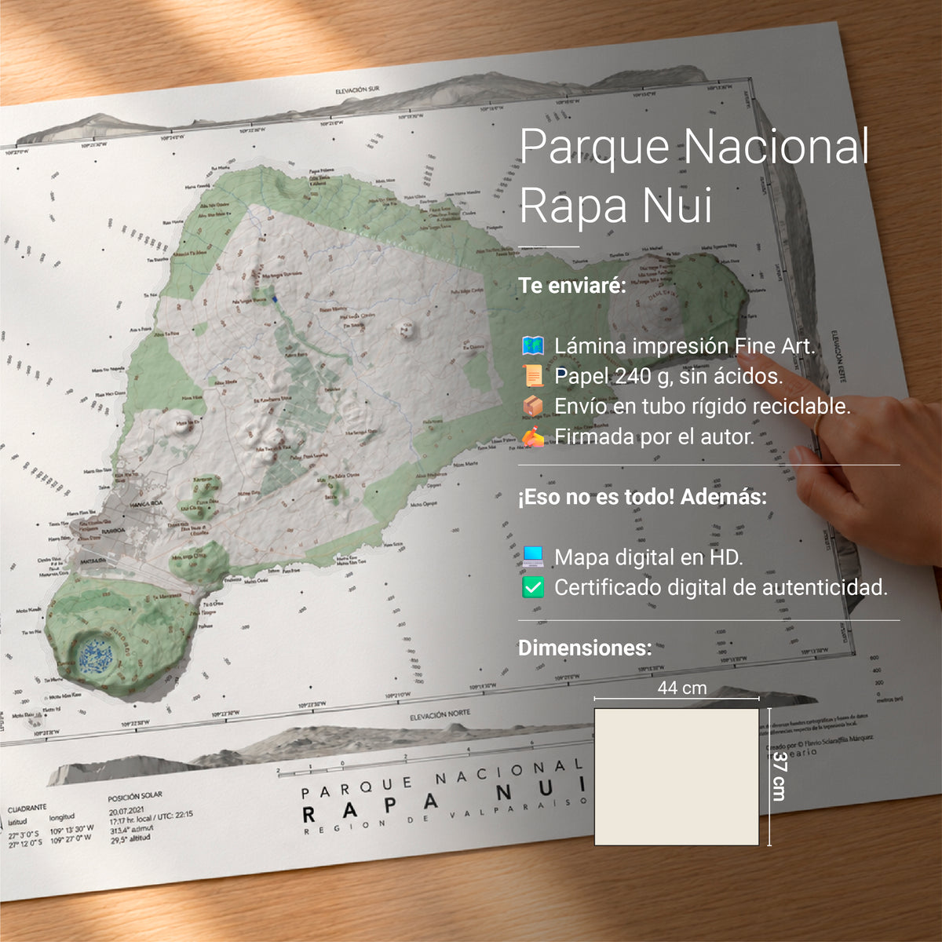Click the green checkmark beside Certificado digital
Image resolution: width=942 pixels, height=942 pixels.
pos(533,587)
